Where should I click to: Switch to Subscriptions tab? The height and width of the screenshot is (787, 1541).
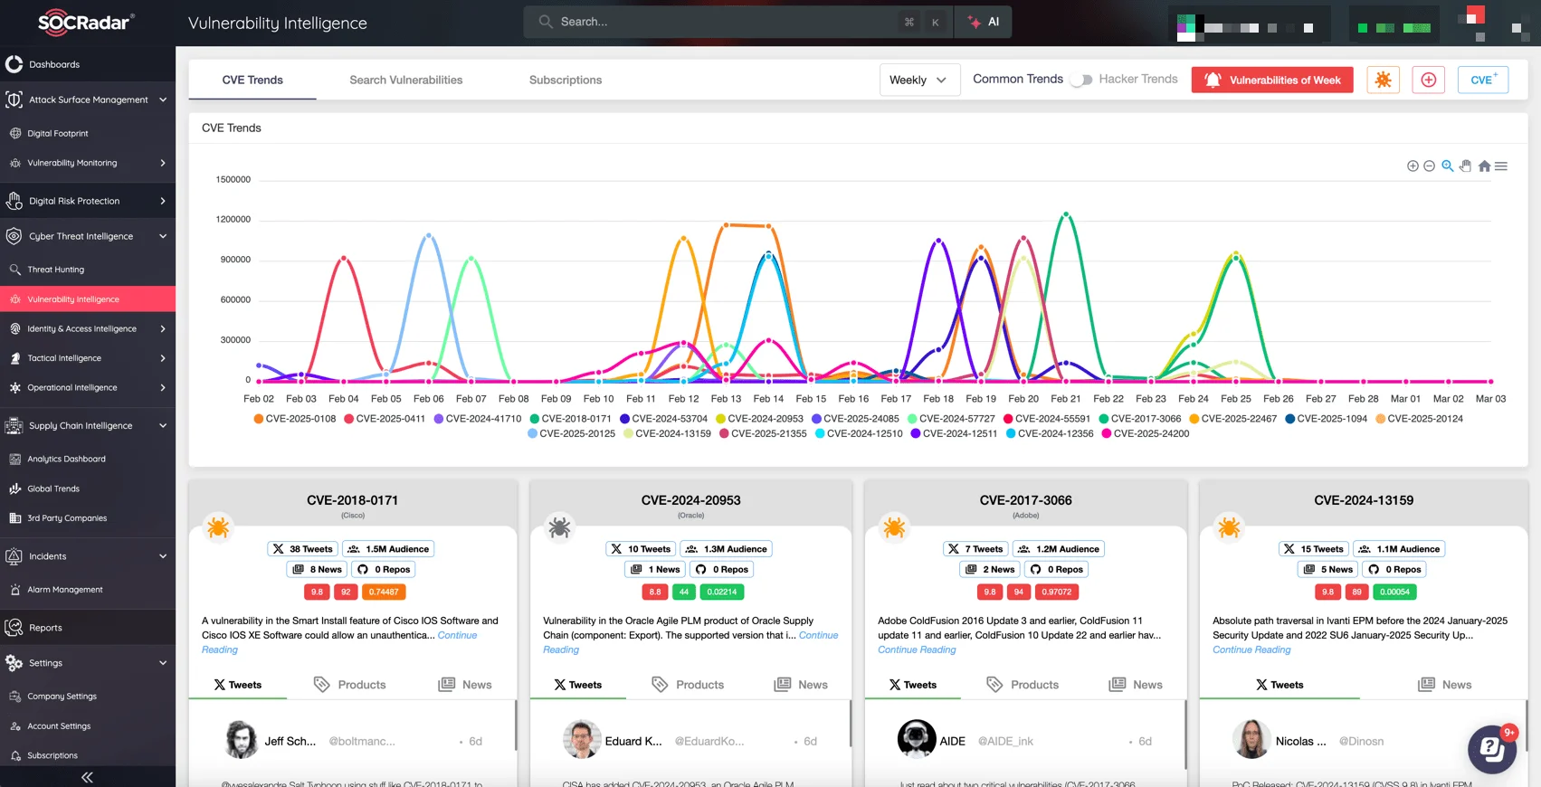566,80
